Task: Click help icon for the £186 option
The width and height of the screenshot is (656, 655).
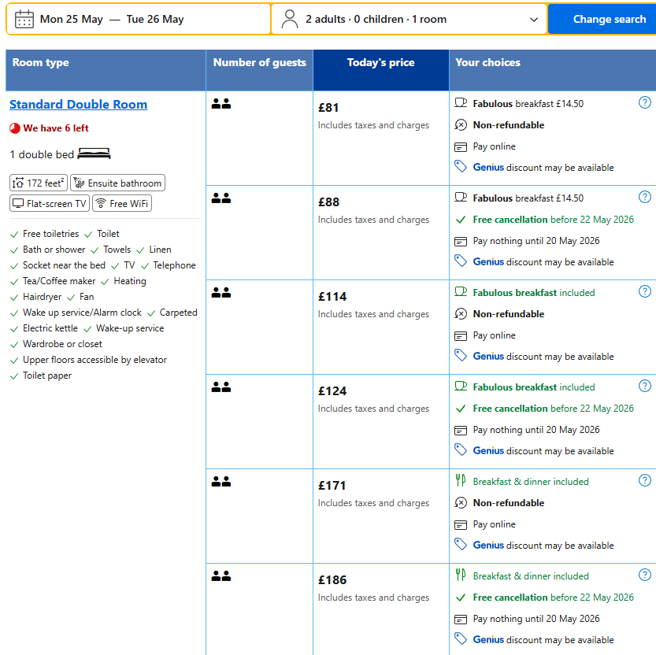Action: [x=644, y=575]
